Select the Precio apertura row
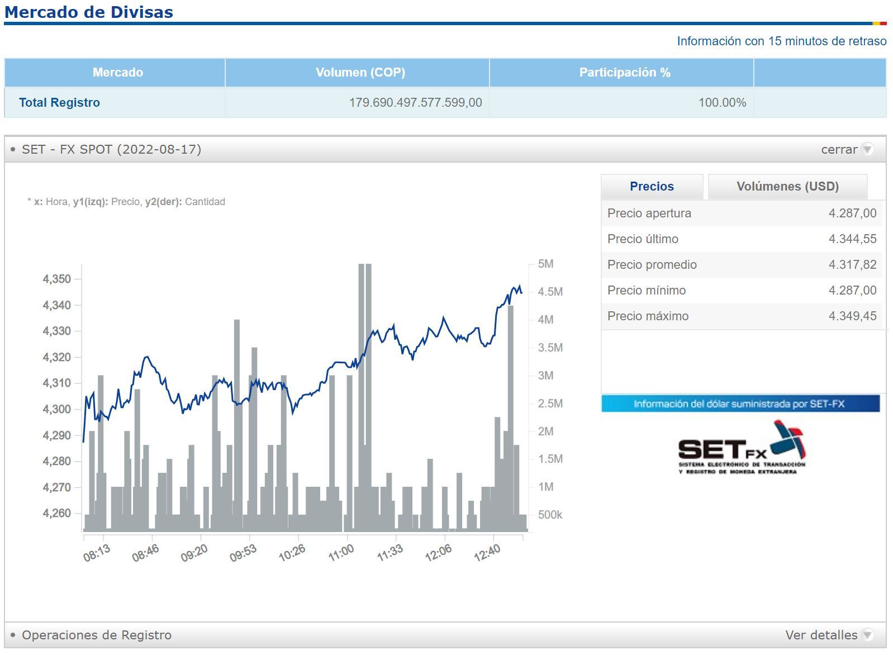 pos(741,213)
